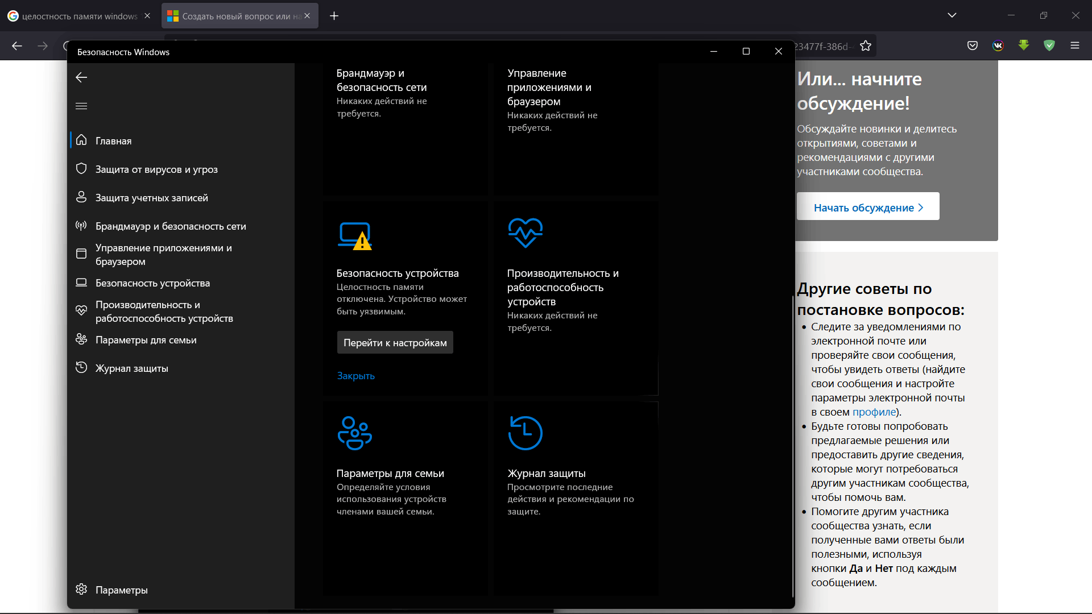Image resolution: width=1092 pixels, height=614 pixels.
Task: Click the device health heart tile icon
Action: click(x=525, y=233)
